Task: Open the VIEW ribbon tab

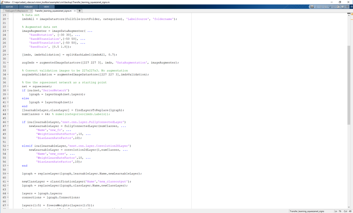Action: click(x=46, y=7)
